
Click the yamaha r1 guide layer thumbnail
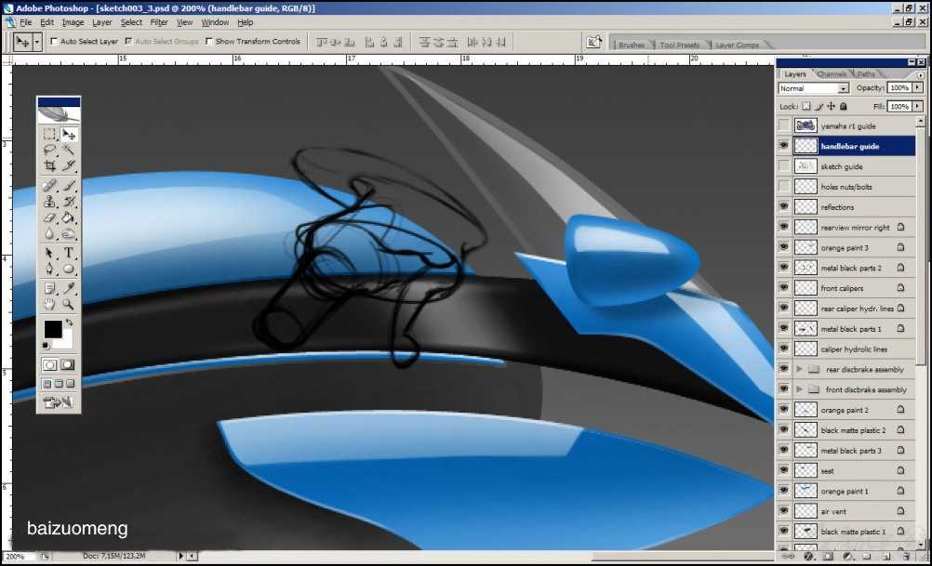coord(806,125)
